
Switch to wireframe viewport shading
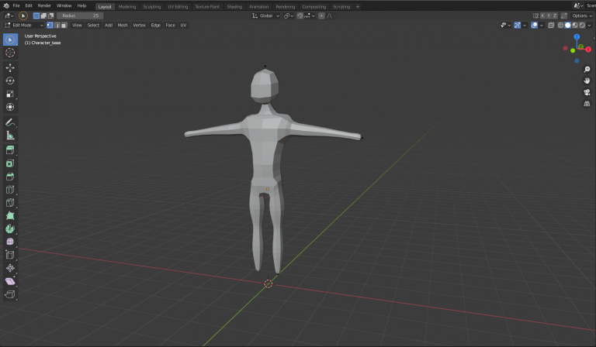pos(560,25)
